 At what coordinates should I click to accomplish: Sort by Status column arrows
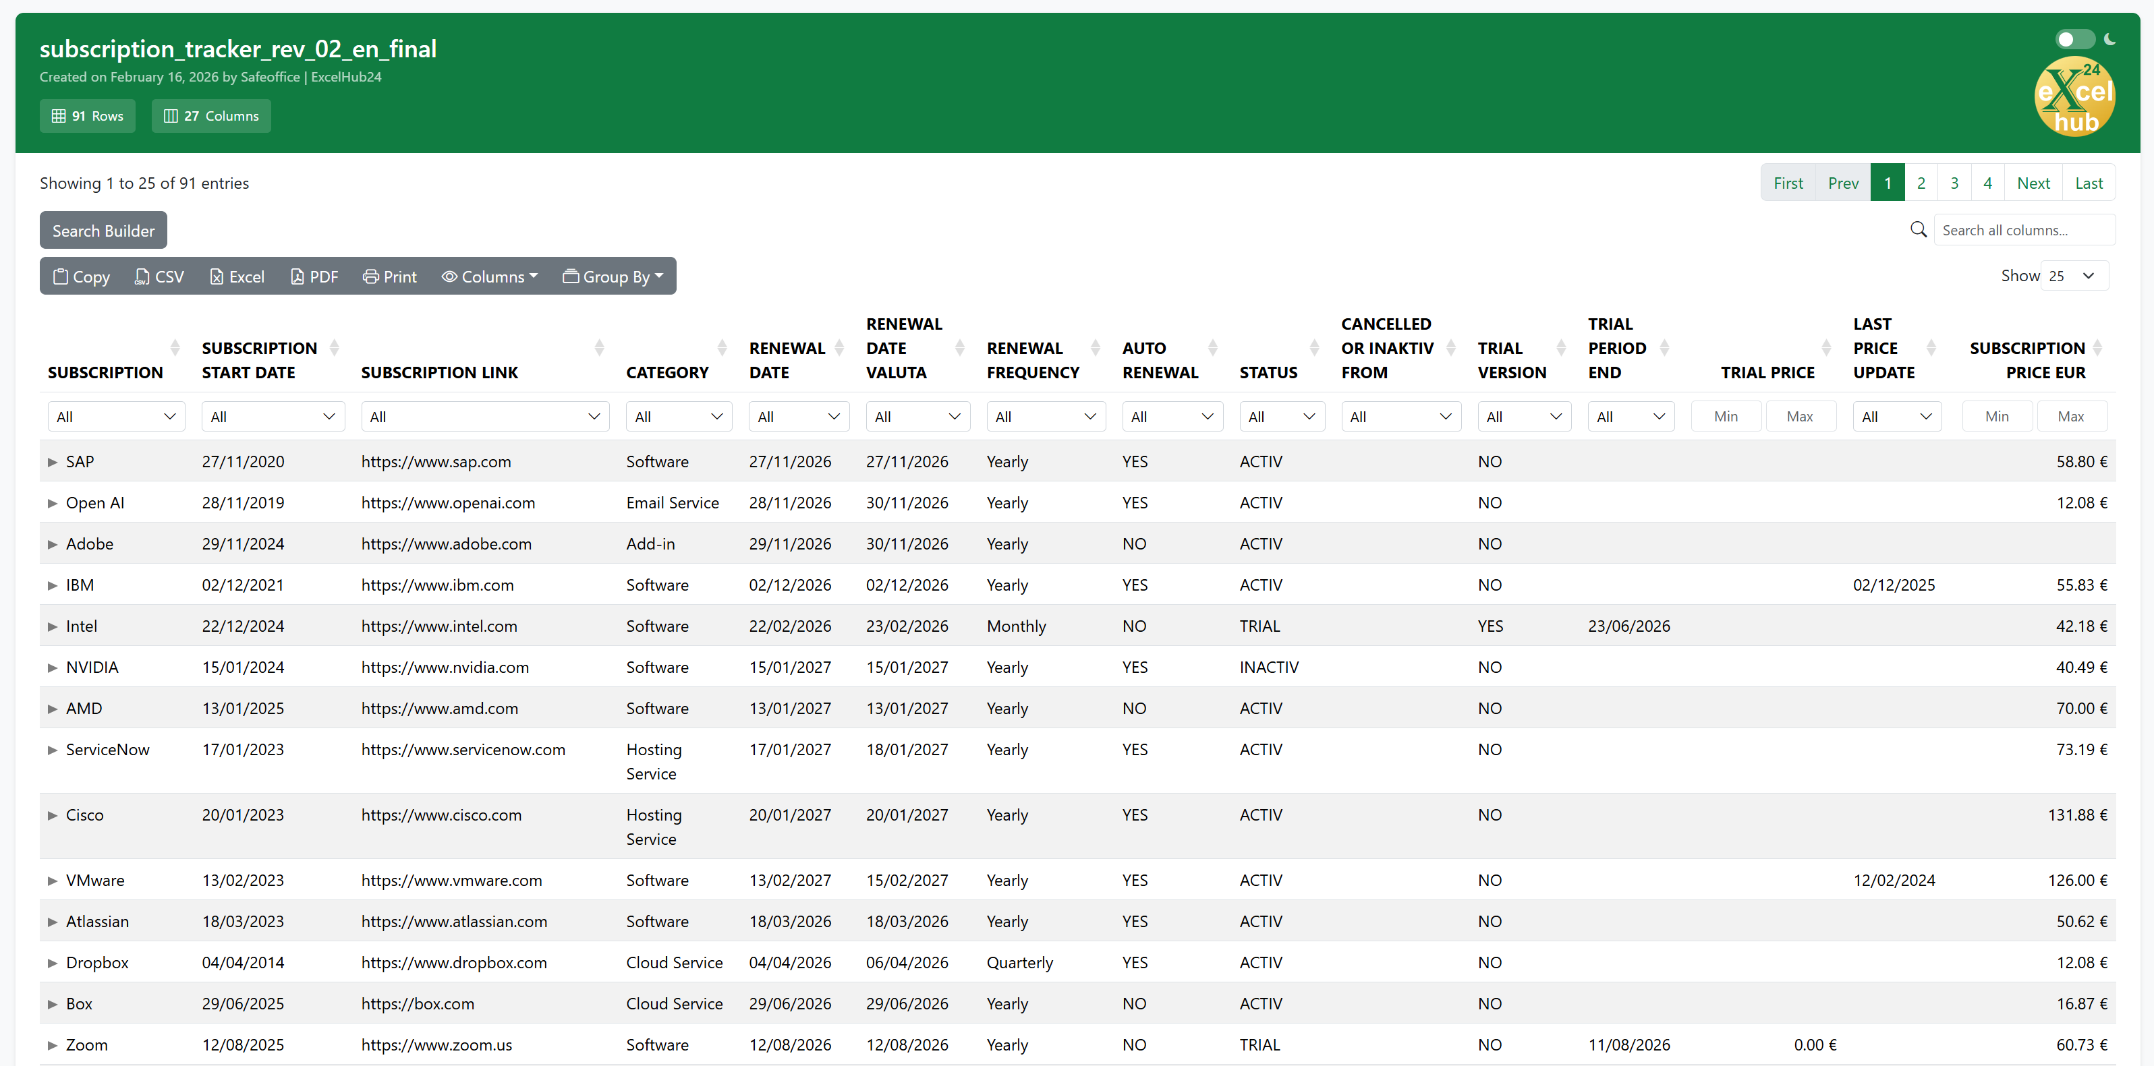[x=1315, y=348]
